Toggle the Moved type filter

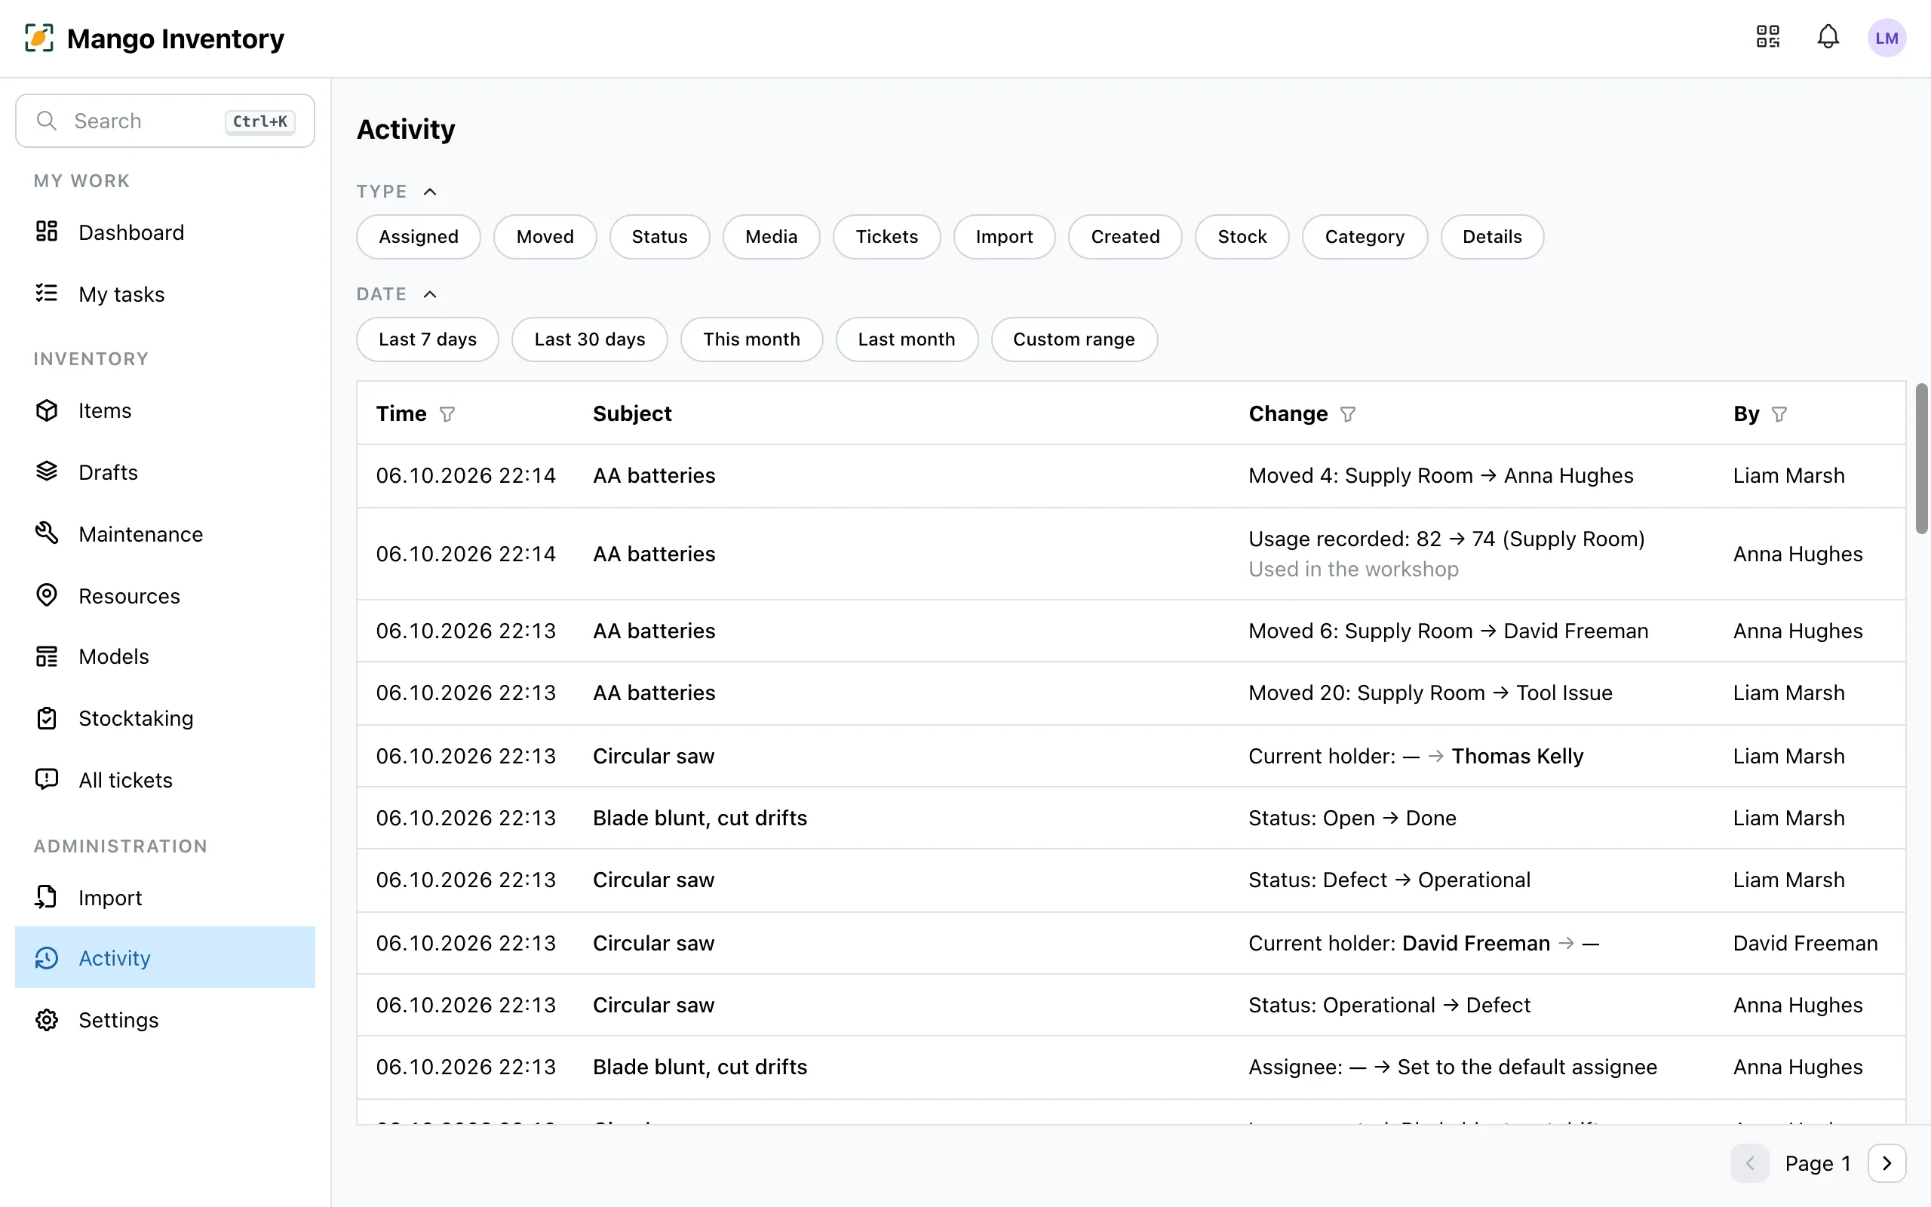(x=545, y=236)
